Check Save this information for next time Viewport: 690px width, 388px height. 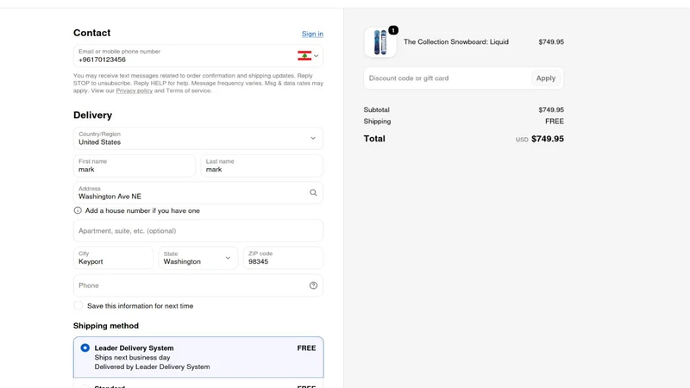point(78,306)
